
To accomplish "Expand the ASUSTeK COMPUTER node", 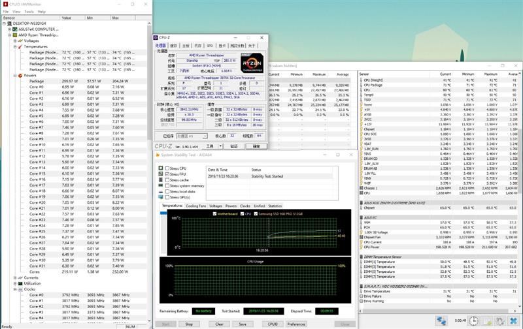I will (10, 29).
